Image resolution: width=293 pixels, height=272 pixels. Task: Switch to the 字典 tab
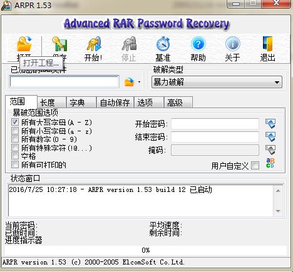click(81, 103)
